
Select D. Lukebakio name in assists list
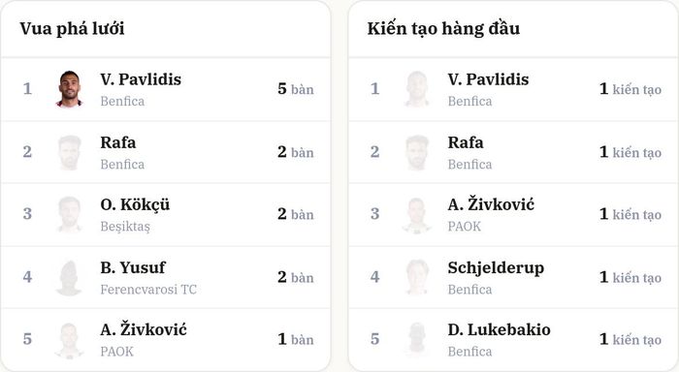pyautogui.click(x=499, y=330)
